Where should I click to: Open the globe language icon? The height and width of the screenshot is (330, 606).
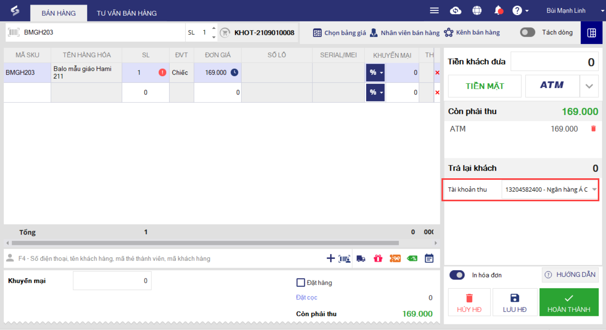point(477,11)
